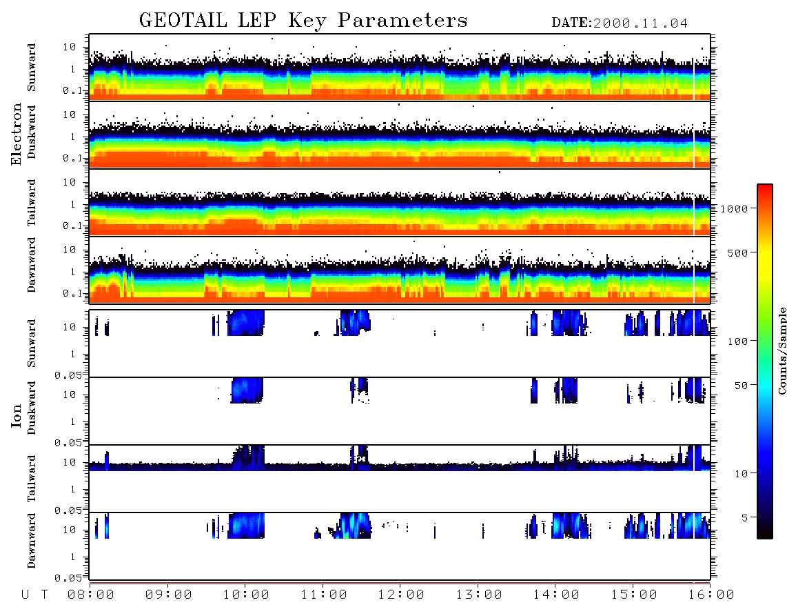Click the "Counts/Sample" color bar title
Image resolution: width=787 pixels, height=607 pixels.
coord(781,350)
